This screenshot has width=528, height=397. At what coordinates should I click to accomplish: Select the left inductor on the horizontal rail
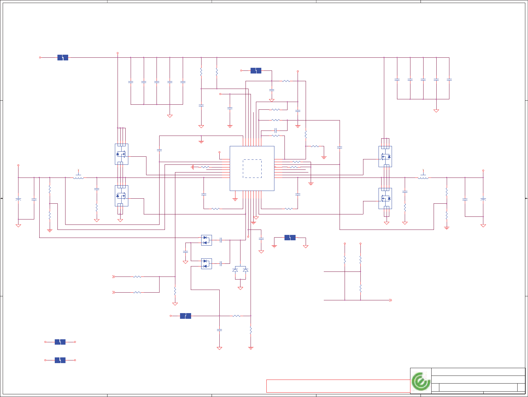tap(79, 177)
